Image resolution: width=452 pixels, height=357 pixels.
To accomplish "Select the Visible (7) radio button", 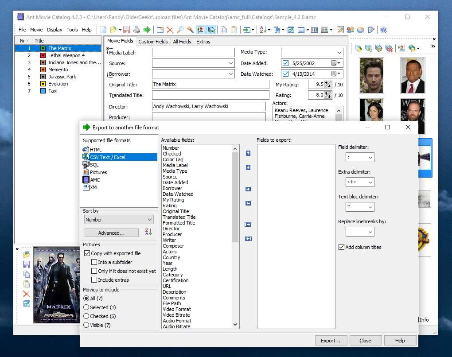I will tap(86, 325).
